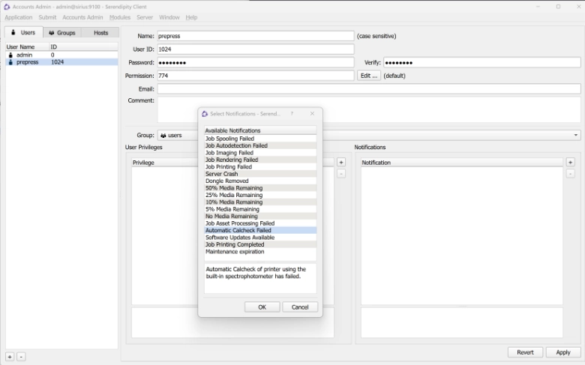Add a privilege with the plus button
Image resolution: width=585 pixels, height=365 pixels.
pyautogui.click(x=341, y=162)
